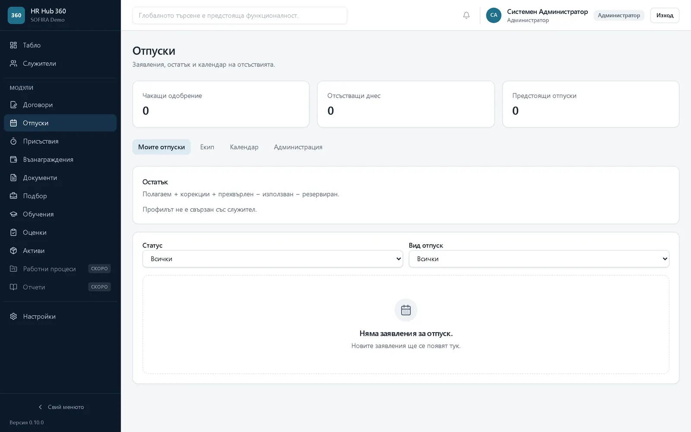
Task: Click the empty-state calendar icon
Action: click(406, 310)
